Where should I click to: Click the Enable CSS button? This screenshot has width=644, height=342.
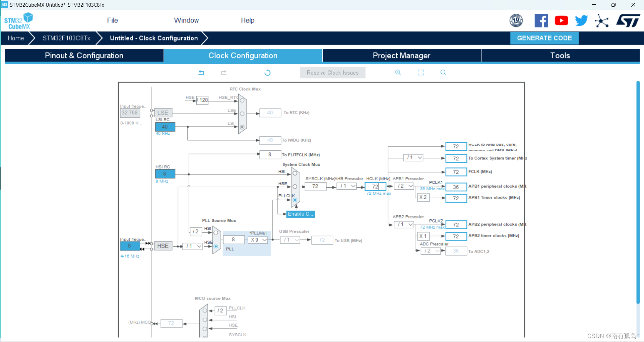tap(301, 214)
